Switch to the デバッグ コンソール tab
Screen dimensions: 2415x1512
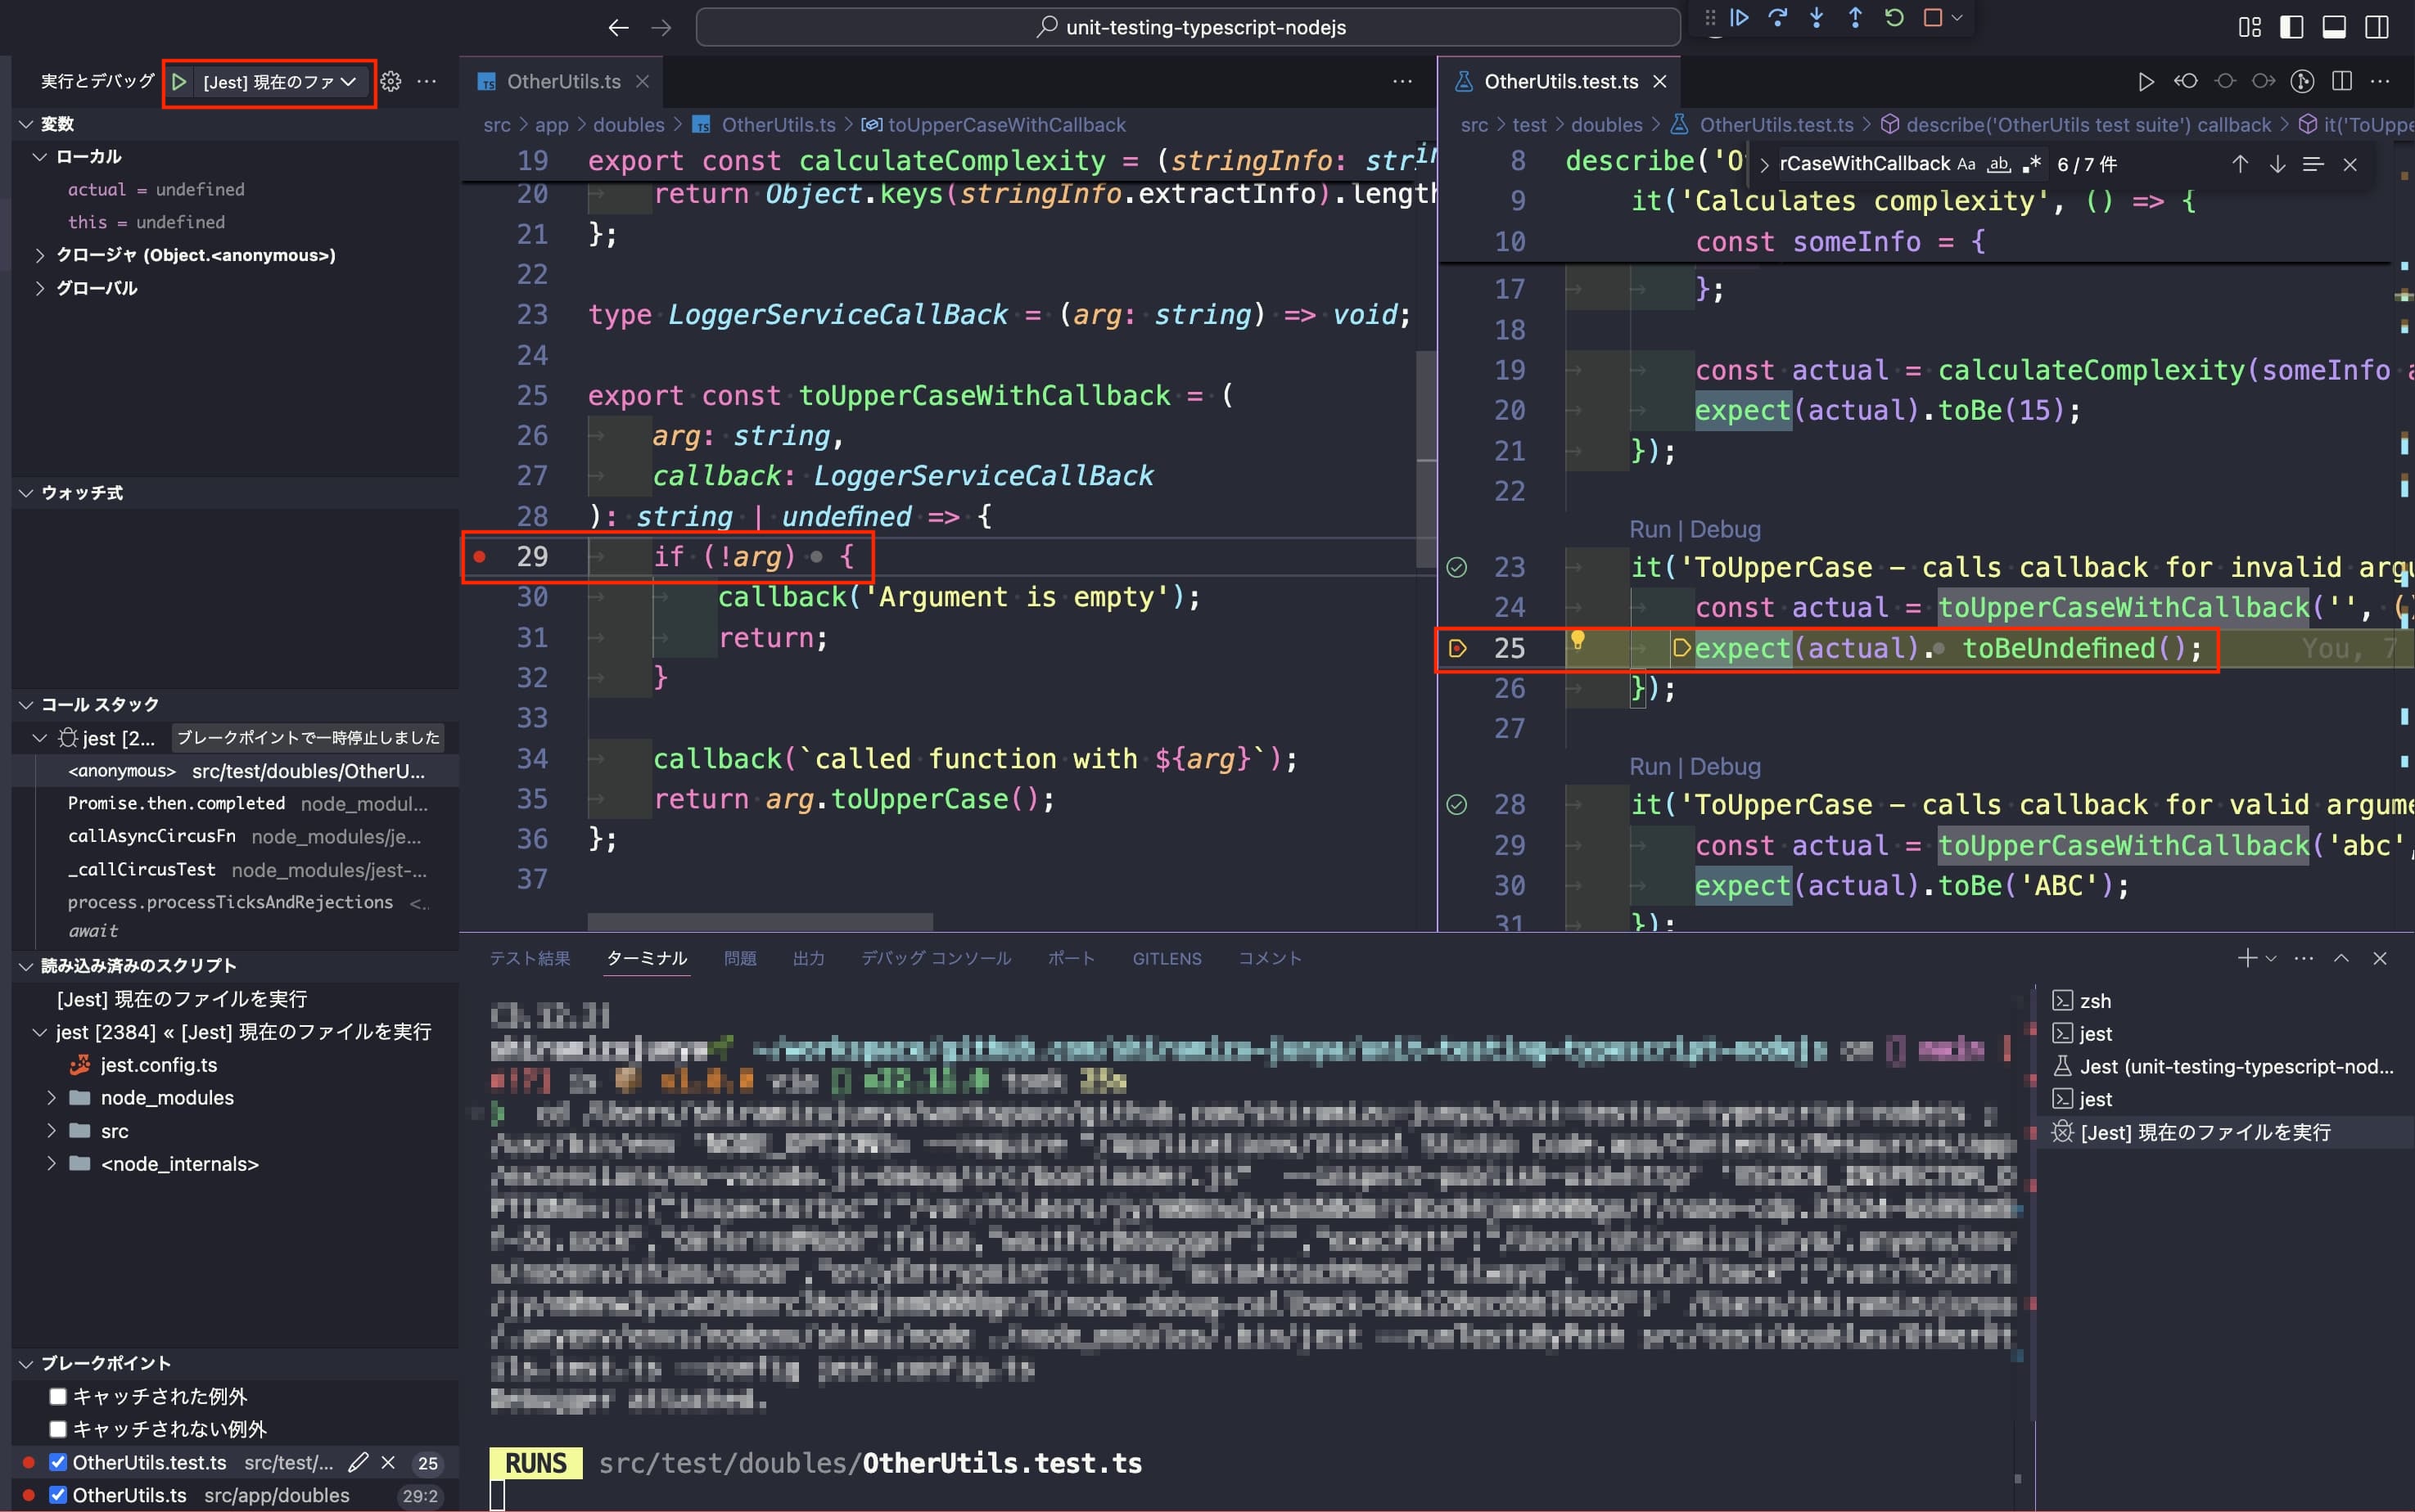pos(936,958)
